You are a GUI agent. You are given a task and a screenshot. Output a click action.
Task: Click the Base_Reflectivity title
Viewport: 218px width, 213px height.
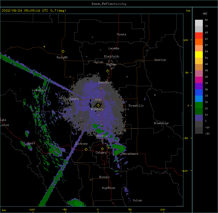[109, 4]
